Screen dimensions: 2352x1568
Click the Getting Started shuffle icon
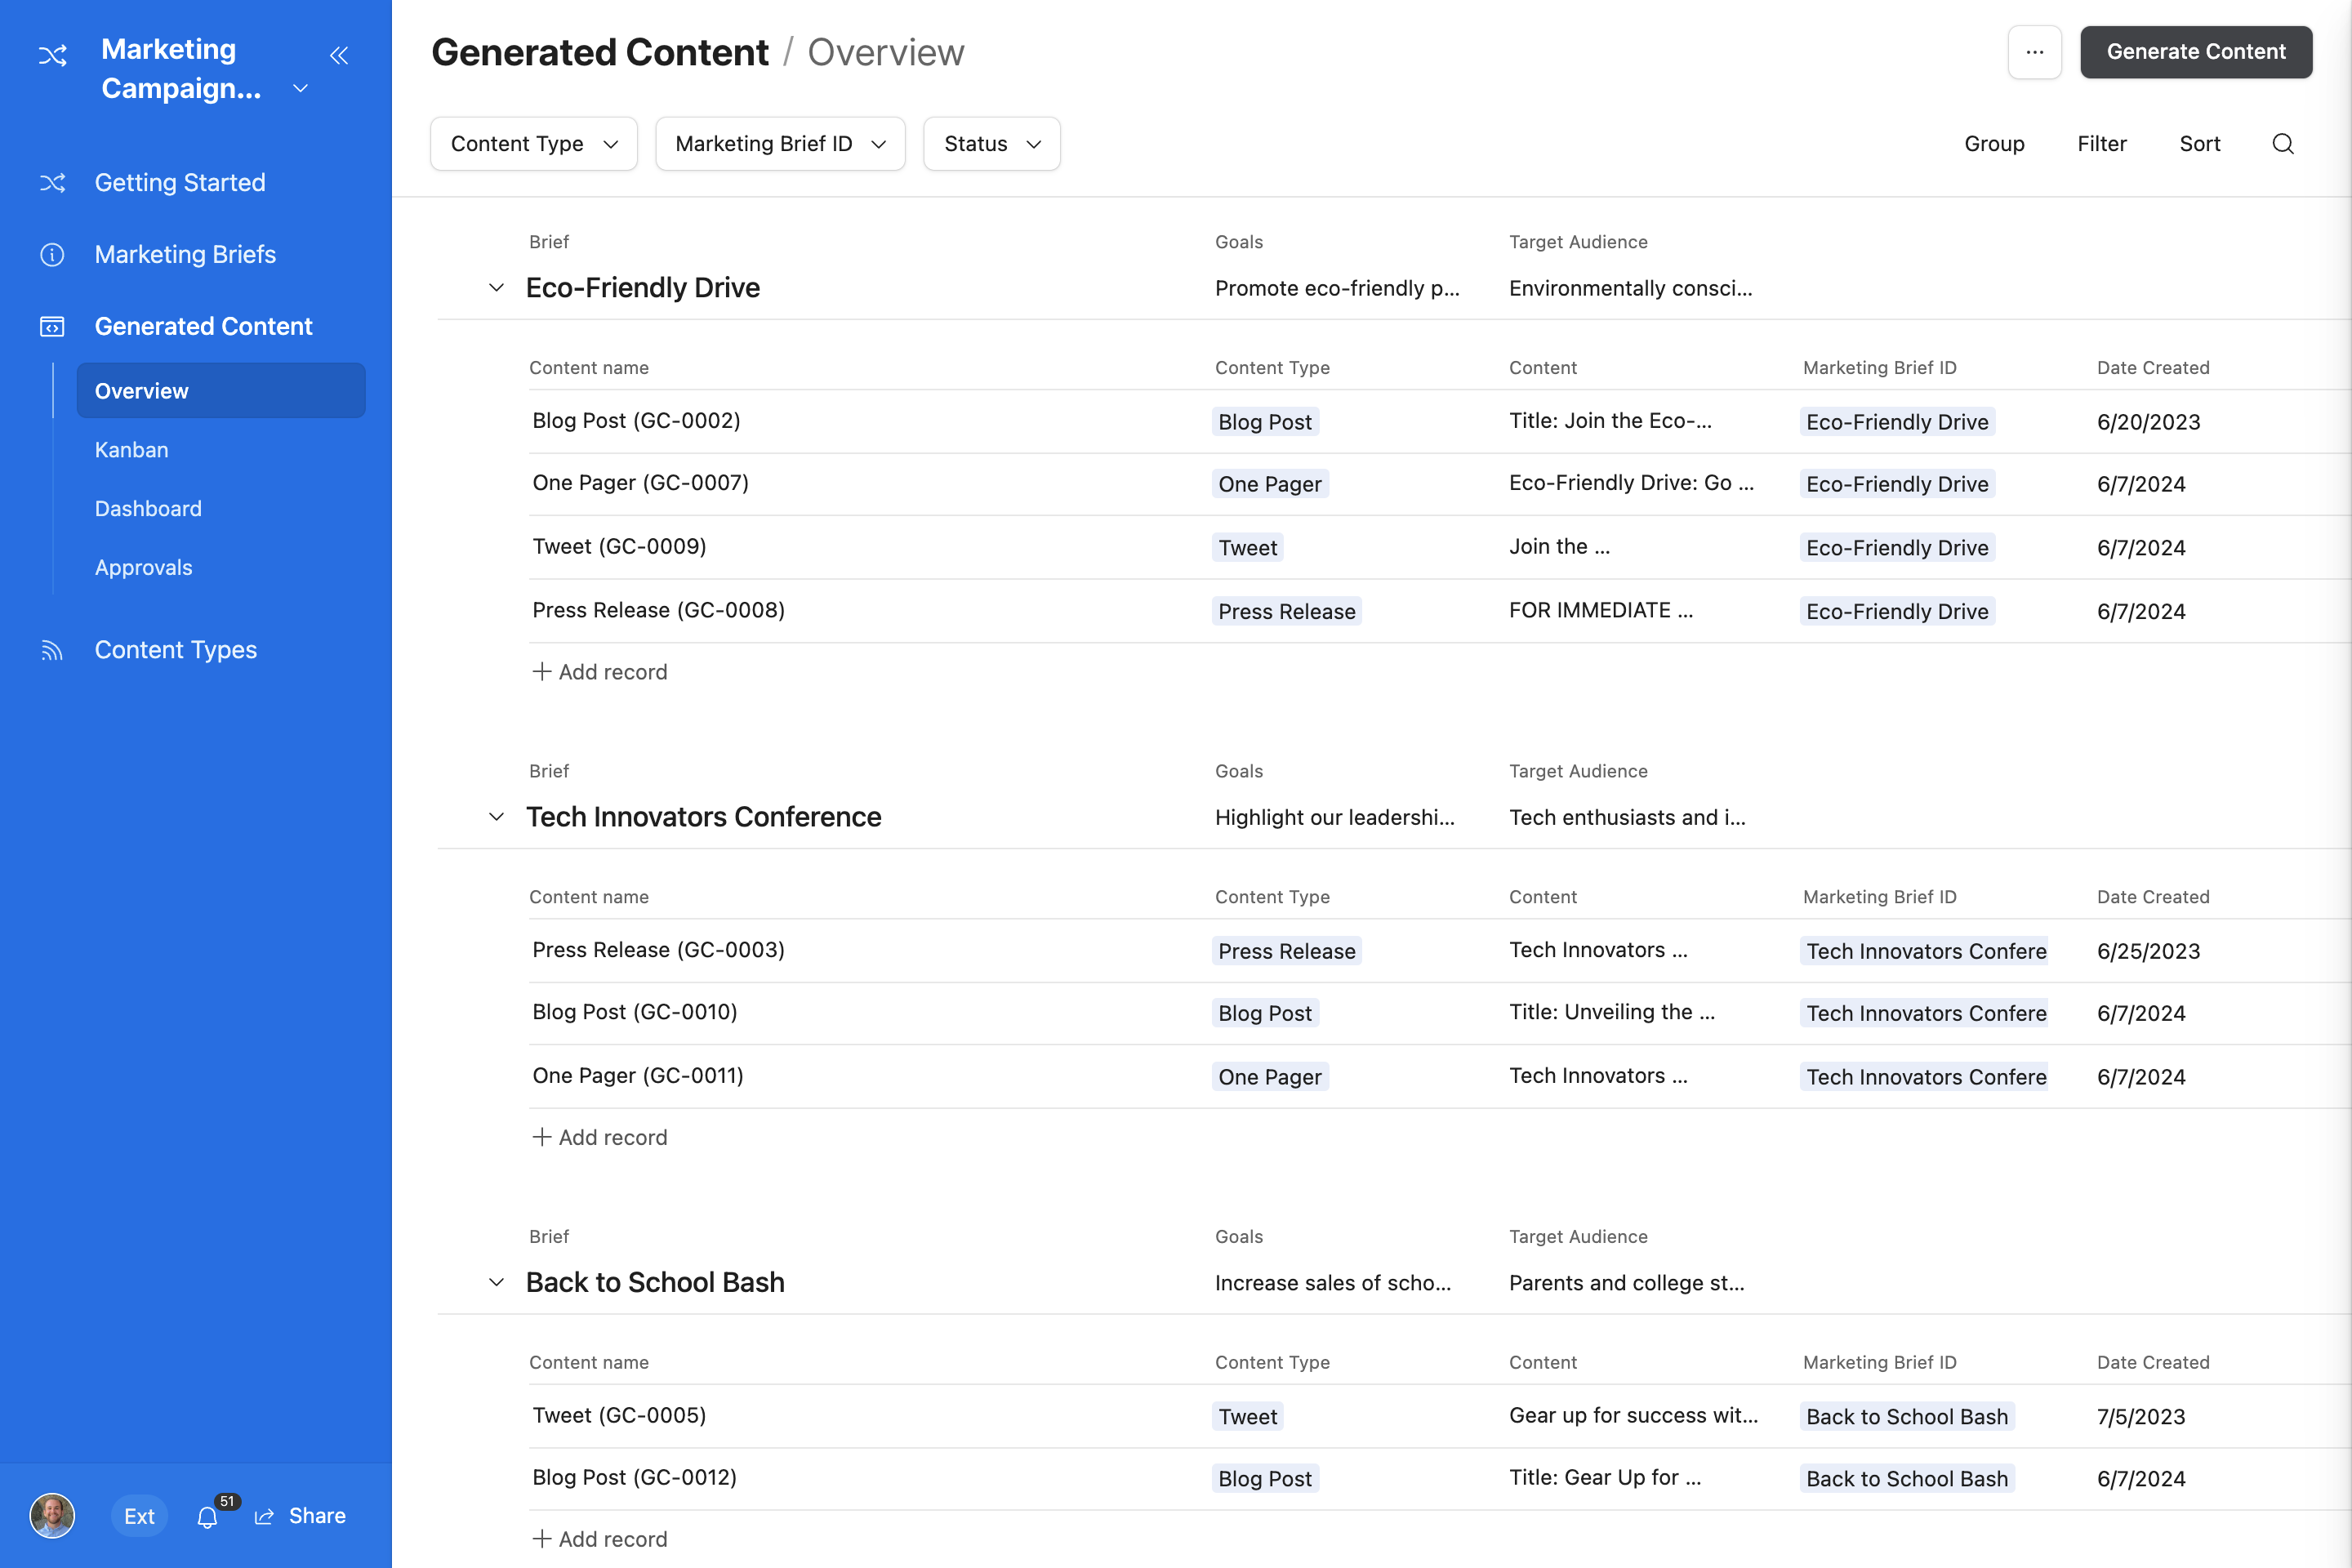tap(52, 183)
